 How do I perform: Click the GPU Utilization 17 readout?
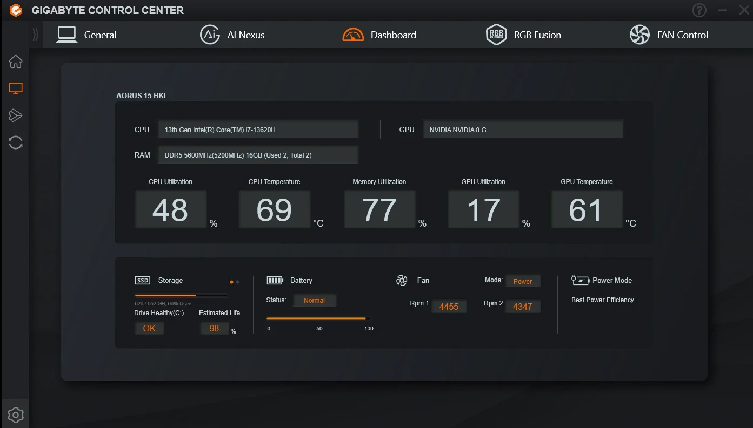483,209
